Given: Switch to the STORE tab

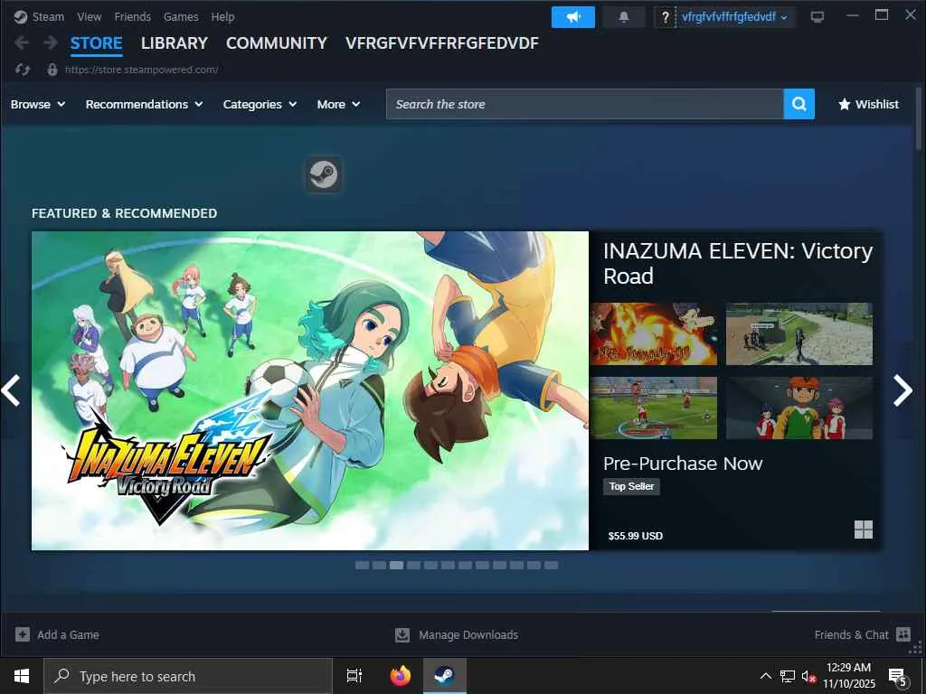Looking at the screenshot, I should tap(96, 43).
